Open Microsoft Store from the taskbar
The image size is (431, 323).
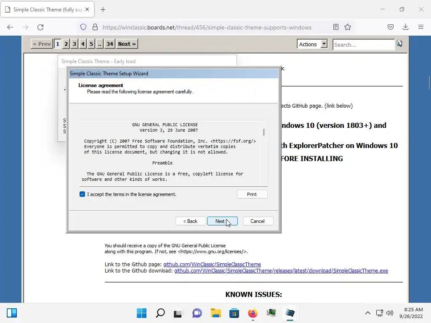[234, 313]
